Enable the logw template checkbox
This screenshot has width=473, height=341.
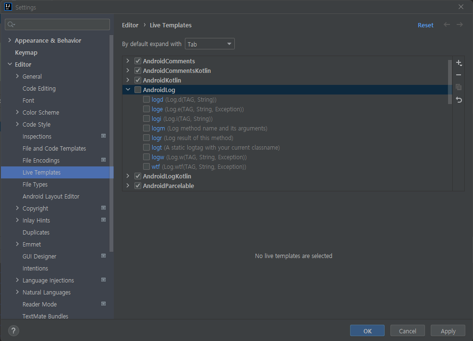pyautogui.click(x=146, y=157)
